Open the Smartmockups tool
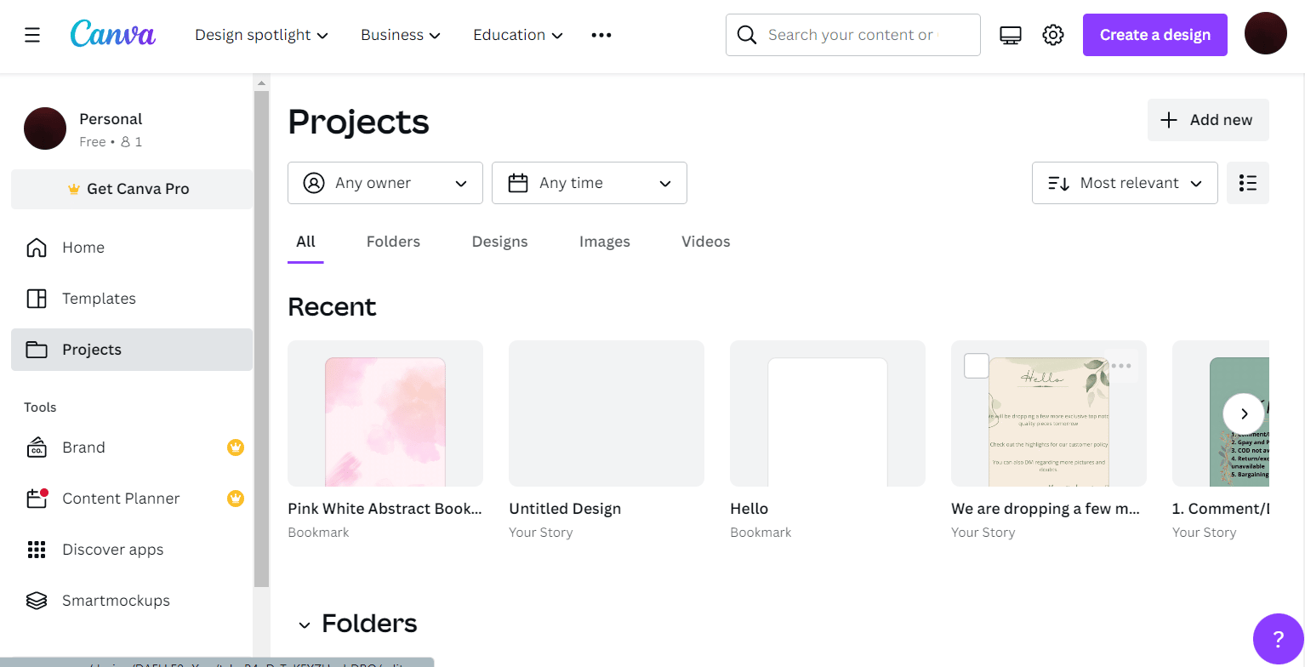Image resolution: width=1305 pixels, height=667 pixels. click(x=116, y=600)
